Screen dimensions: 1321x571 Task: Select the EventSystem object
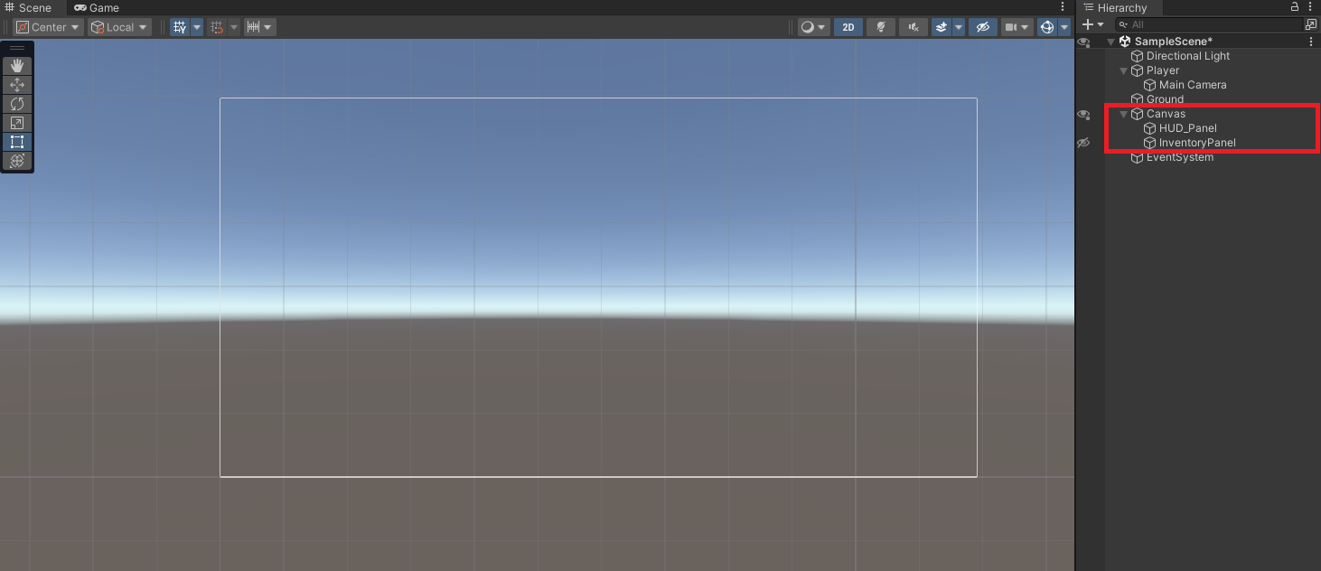1180,157
